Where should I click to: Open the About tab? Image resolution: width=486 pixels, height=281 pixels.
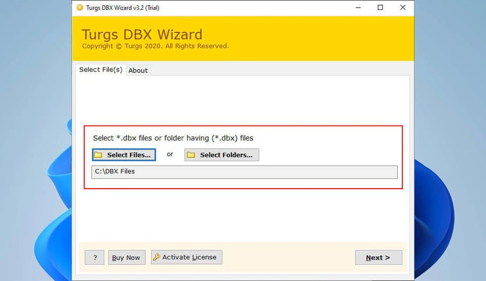[x=138, y=70]
